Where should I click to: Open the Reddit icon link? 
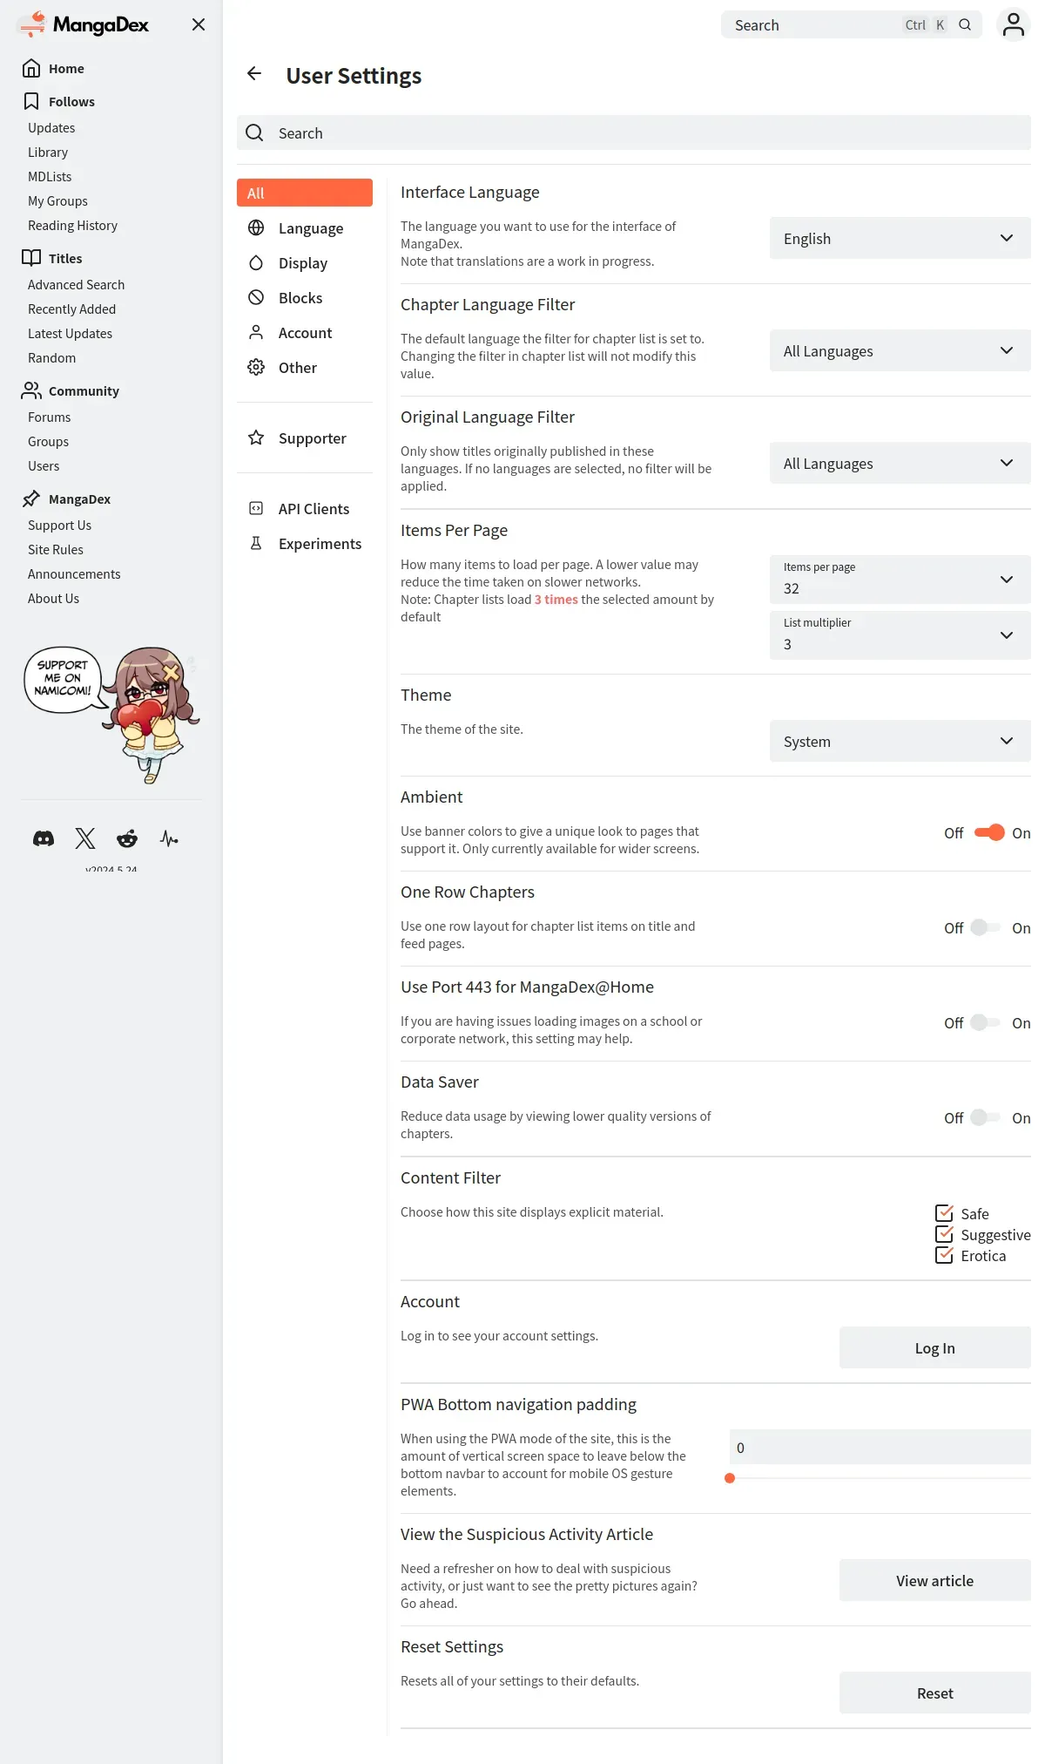coord(127,838)
